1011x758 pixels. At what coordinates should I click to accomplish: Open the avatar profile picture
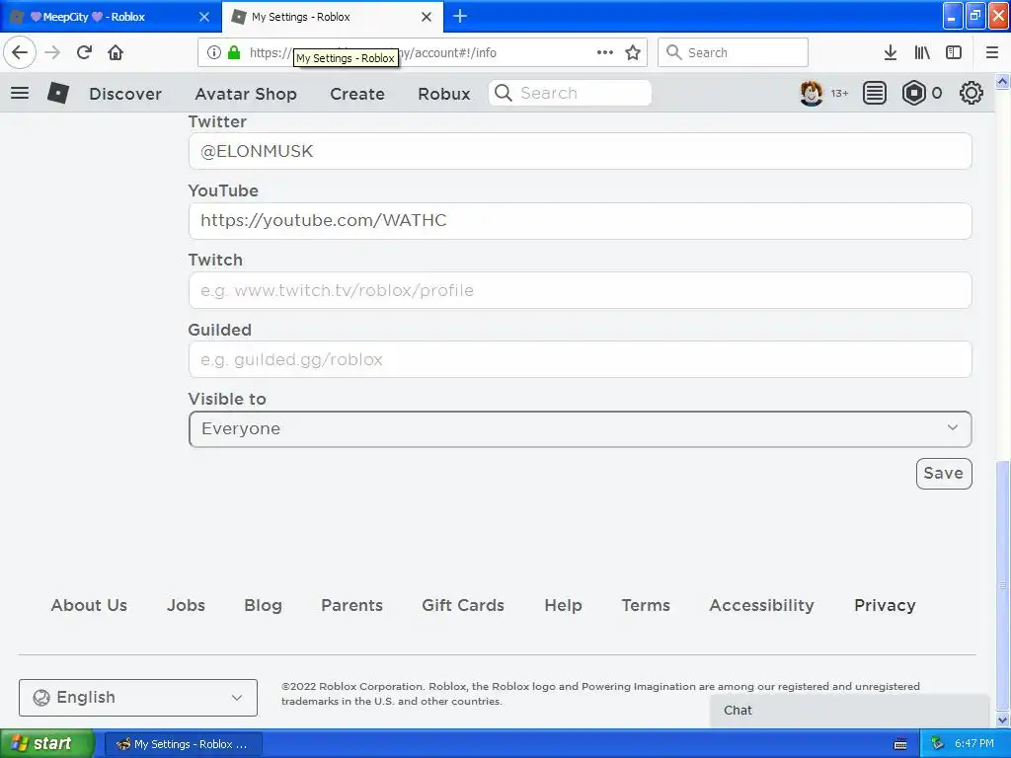[812, 93]
